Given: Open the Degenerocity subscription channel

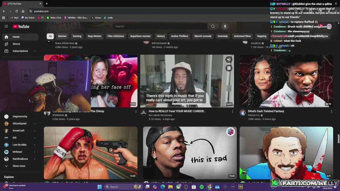Looking at the screenshot, I should coord(20,116).
